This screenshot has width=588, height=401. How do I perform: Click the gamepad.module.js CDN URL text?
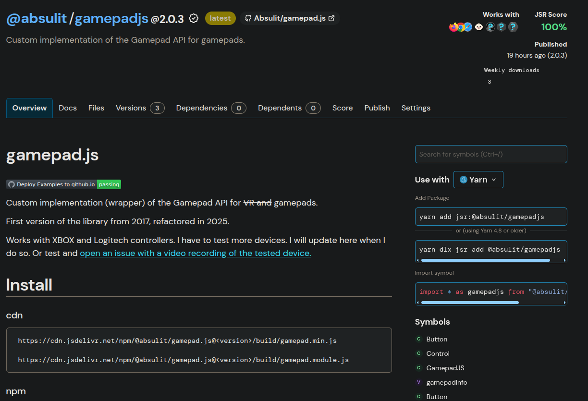click(184, 360)
